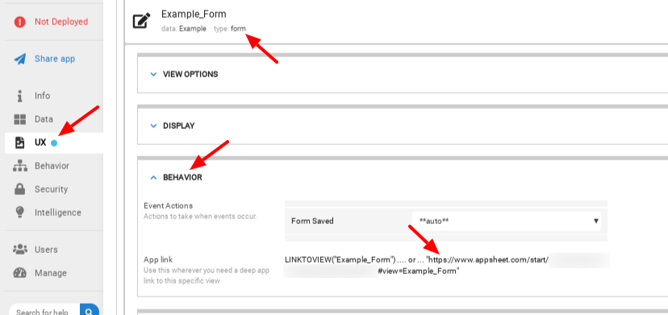668x315 pixels.
Task: Open the Form Saved auto dropdown
Action: (507, 222)
